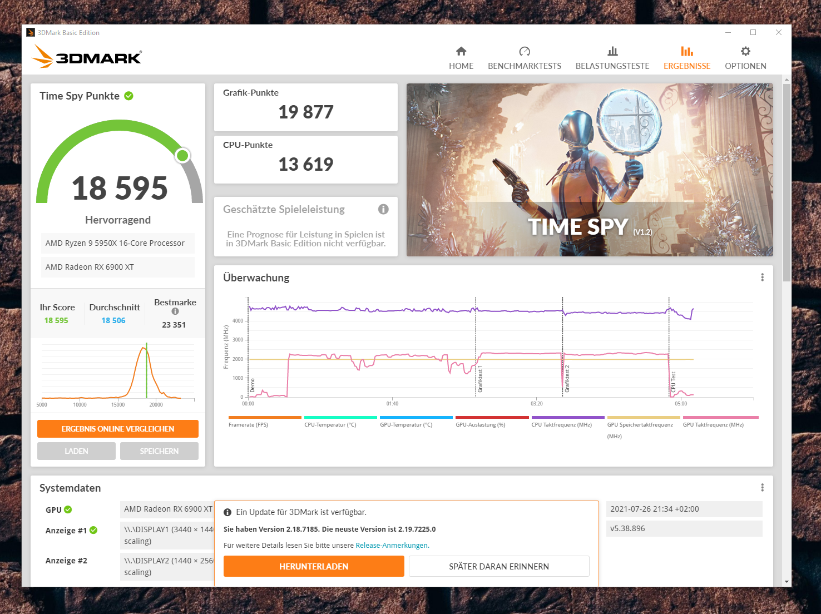The width and height of the screenshot is (821, 614).
Task: Click the vertical scrollbar thumb
Action: [x=787, y=182]
